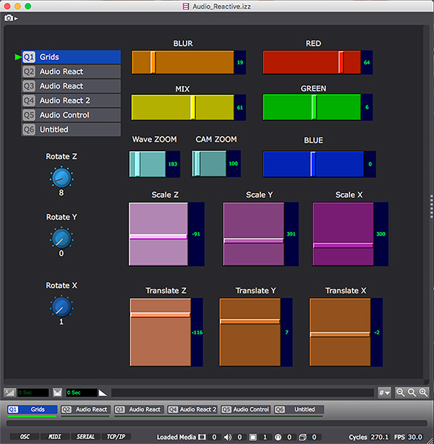Viewport: 434px width, 444px height.
Task: Click the BLUR orange slider
Action: point(183,63)
